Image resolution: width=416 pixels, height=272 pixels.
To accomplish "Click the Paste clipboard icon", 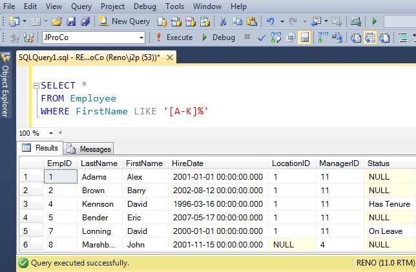I will (252, 21).
